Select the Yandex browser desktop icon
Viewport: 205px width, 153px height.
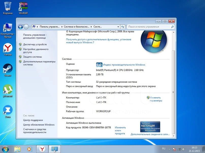coord(8,49)
